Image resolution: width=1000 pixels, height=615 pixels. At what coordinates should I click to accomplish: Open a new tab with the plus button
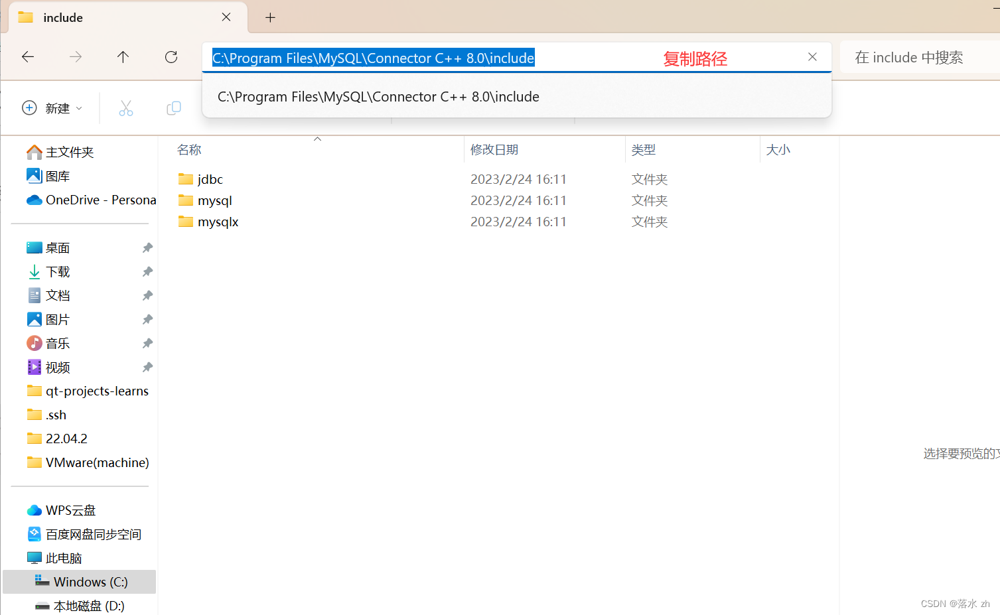click(269, 17)
